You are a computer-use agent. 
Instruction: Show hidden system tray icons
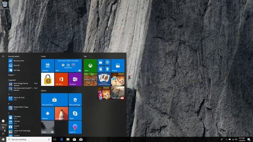coord(226,139)
